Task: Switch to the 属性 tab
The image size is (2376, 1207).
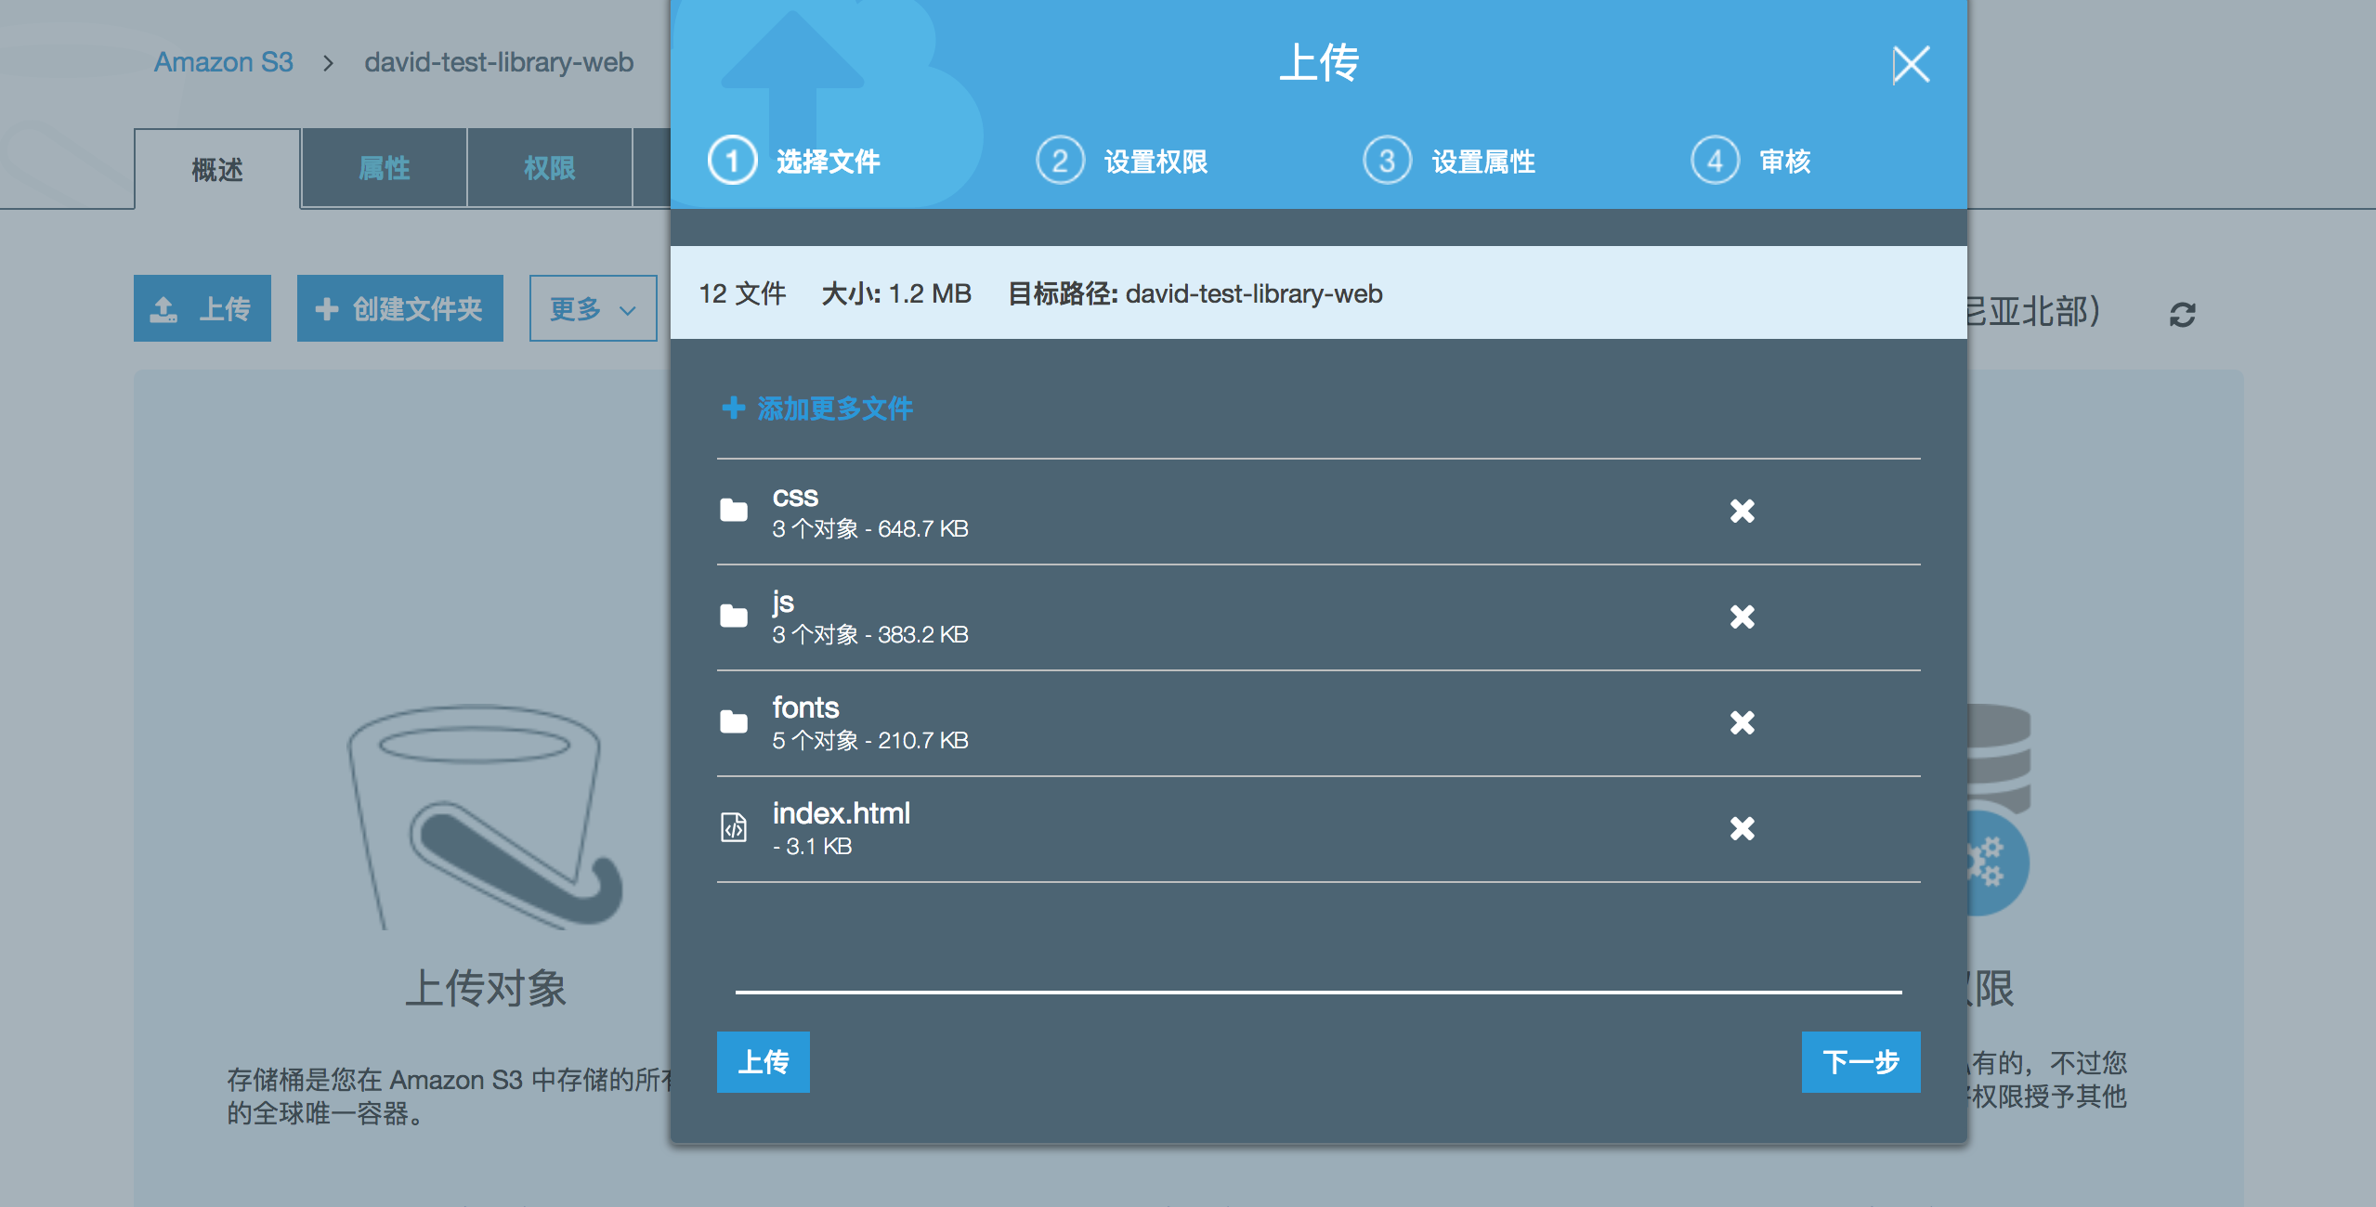Action: (x=384, y=169)
